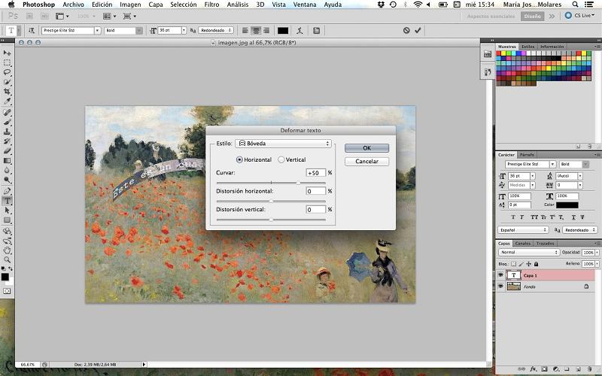The image size is (602, 376).
Task: Select the Horizontal radio button
Action: tap(240, 159)
